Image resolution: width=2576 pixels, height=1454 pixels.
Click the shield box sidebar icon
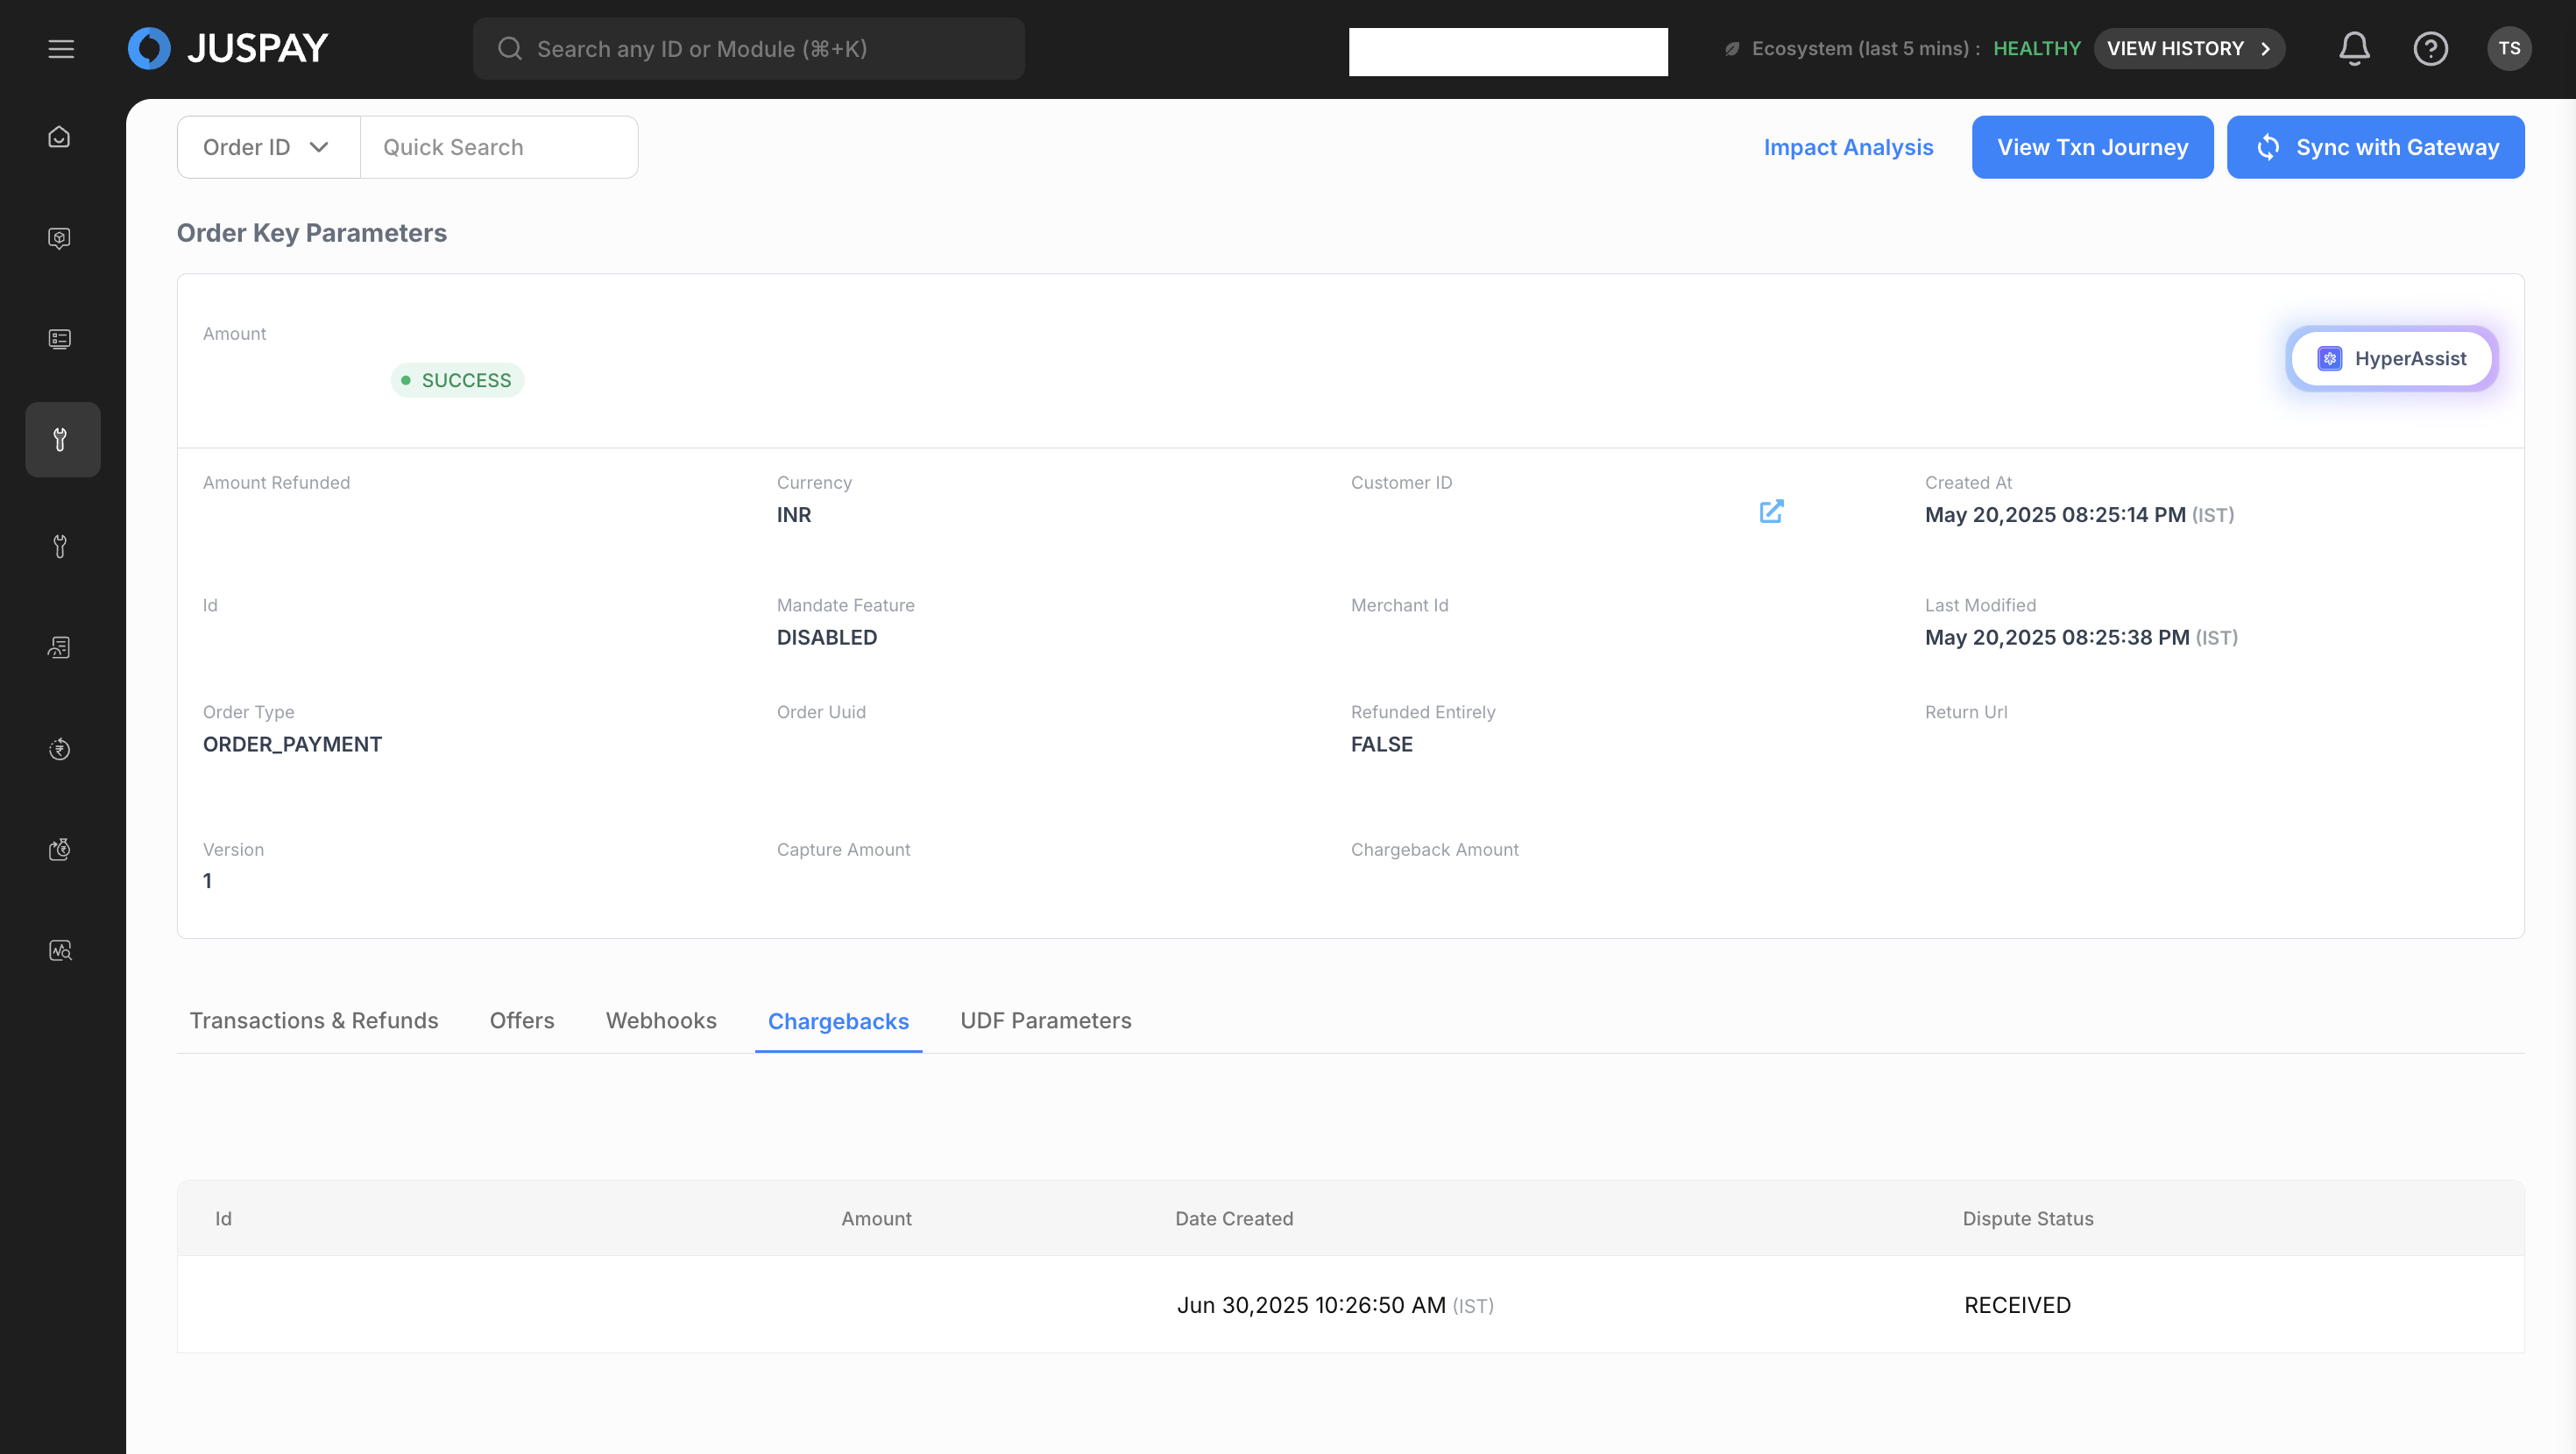(x=60, y=238)
